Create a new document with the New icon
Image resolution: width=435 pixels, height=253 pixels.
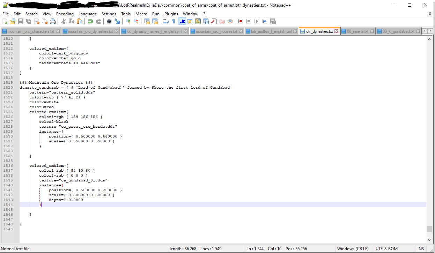5,21
